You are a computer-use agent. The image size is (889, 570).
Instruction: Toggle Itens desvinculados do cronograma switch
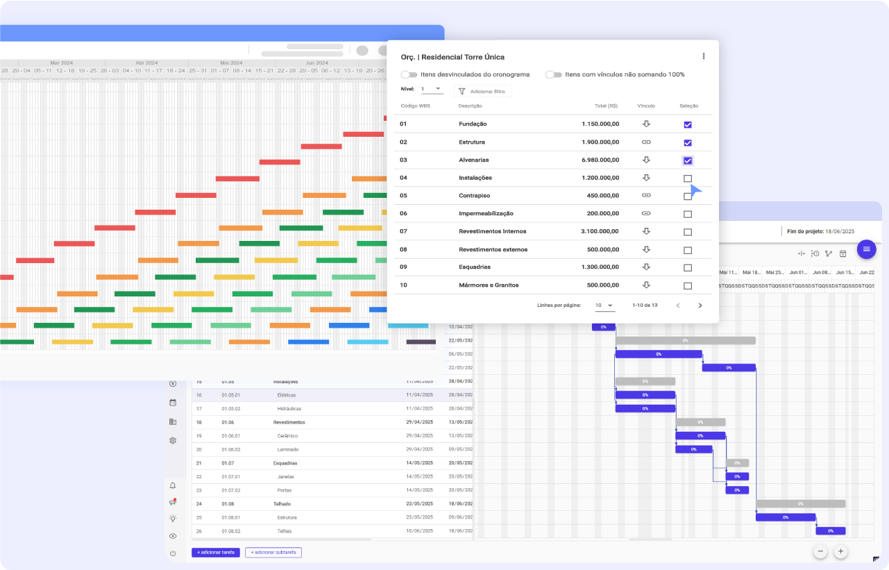pyautogui.click(x=409, y=74)
